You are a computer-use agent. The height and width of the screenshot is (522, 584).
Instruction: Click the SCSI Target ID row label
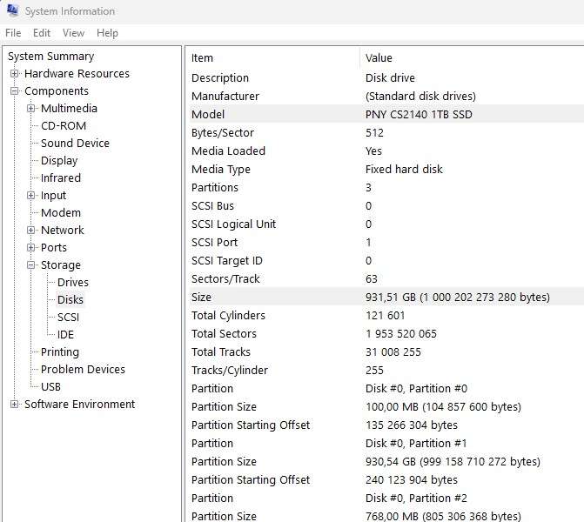pyautogui.click(x=227, y=260)
